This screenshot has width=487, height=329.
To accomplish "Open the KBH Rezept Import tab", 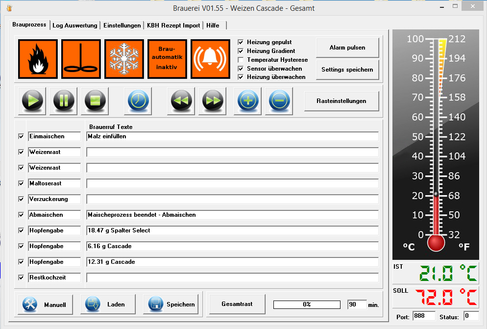I will [173, 25].
